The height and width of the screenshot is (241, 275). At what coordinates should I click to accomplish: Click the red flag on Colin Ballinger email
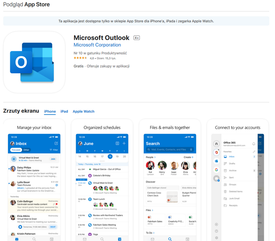[57, 204]
